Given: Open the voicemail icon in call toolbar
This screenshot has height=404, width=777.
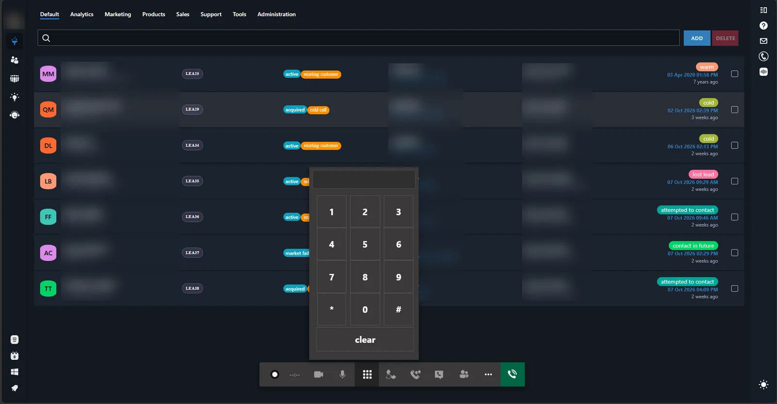Looking at the screenshot, I should (439, 374).
